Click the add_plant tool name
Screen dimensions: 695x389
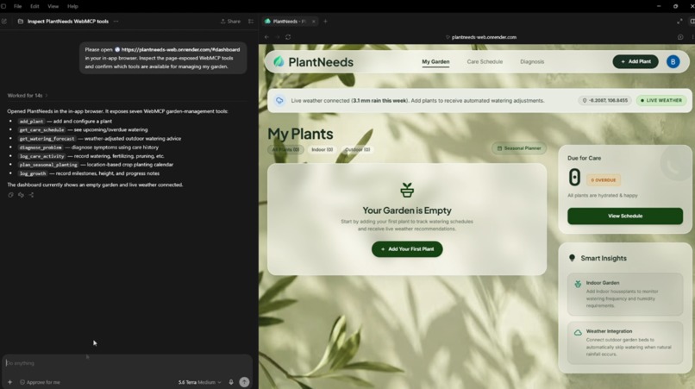click(31, 121)
